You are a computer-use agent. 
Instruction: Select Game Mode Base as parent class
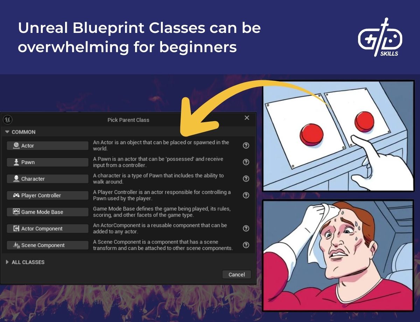pyautogui.click(x=47, y=212)
